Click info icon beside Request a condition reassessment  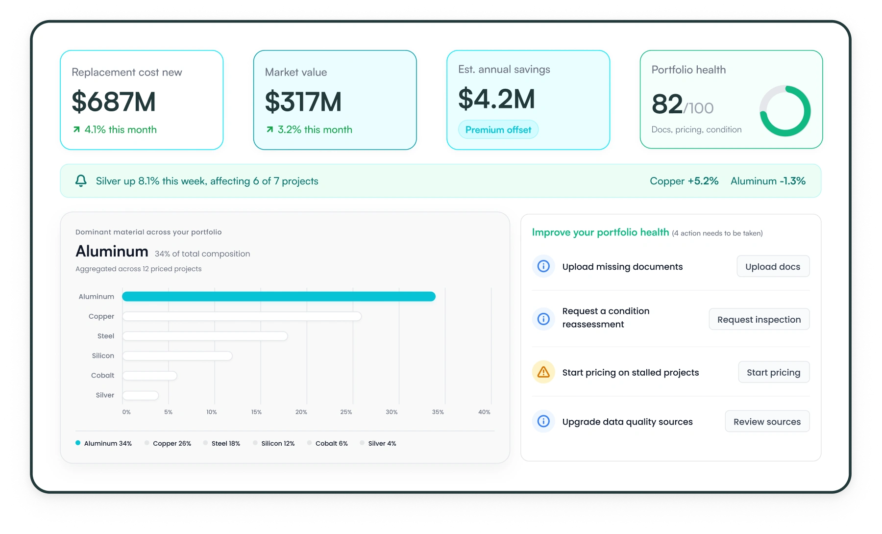coord(543,319)
